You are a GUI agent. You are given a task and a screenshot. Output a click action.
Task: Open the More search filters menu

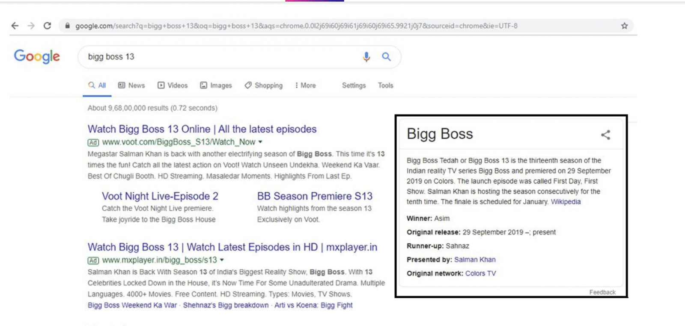305,85
